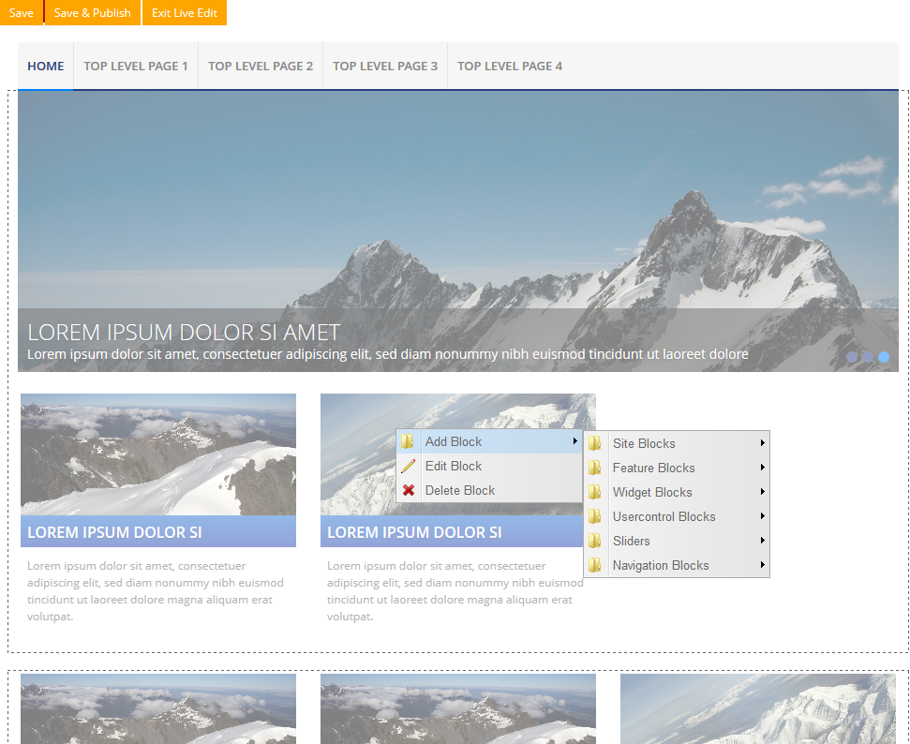The image size is (910, 744).
Task: Click the hero heading LOREM IPSUM DOLOR SI AMET
Action: [x=184, y=333]
